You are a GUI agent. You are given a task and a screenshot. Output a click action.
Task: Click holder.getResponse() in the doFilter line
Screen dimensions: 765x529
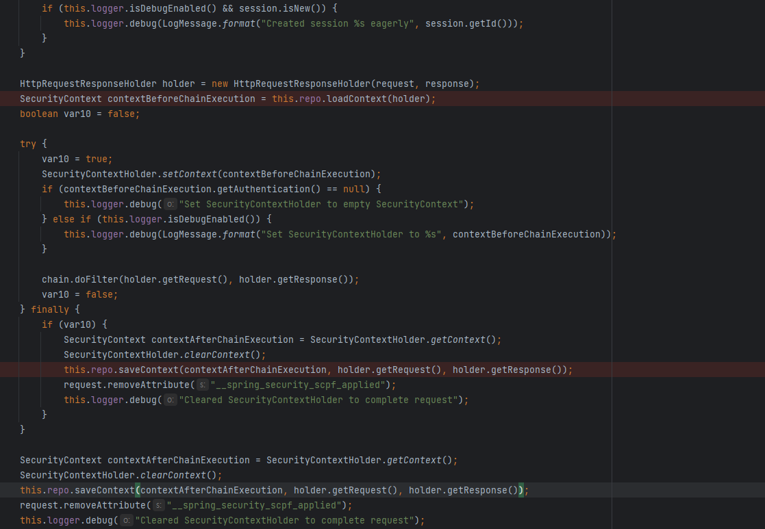(x=294, y=280)
